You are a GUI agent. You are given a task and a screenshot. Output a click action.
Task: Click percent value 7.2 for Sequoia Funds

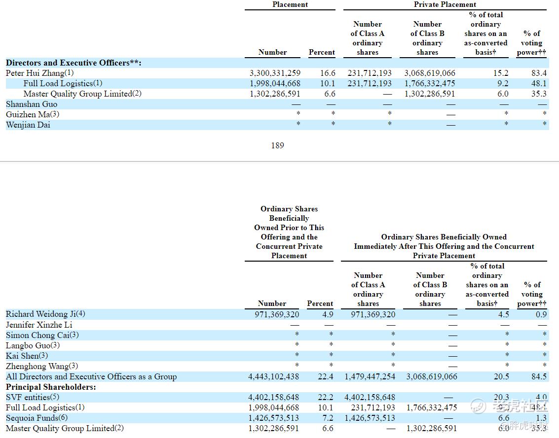[328, 418]
